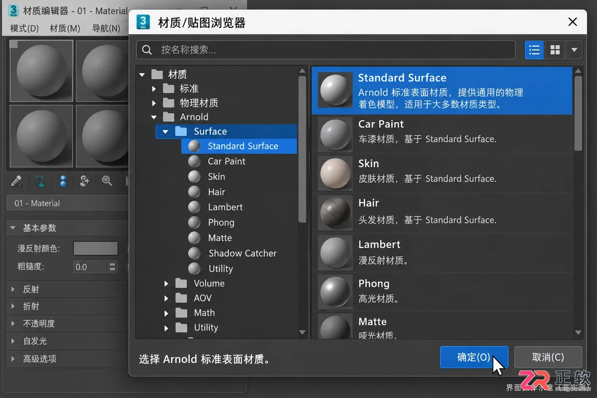Select the Phong thumbnail in results list
597x398 pixels.
[x=335, y=292]
